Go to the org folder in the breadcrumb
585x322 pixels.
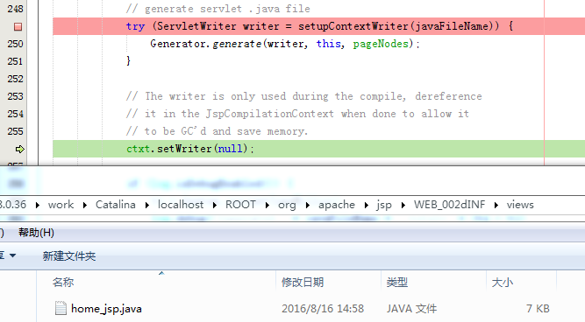287,205
